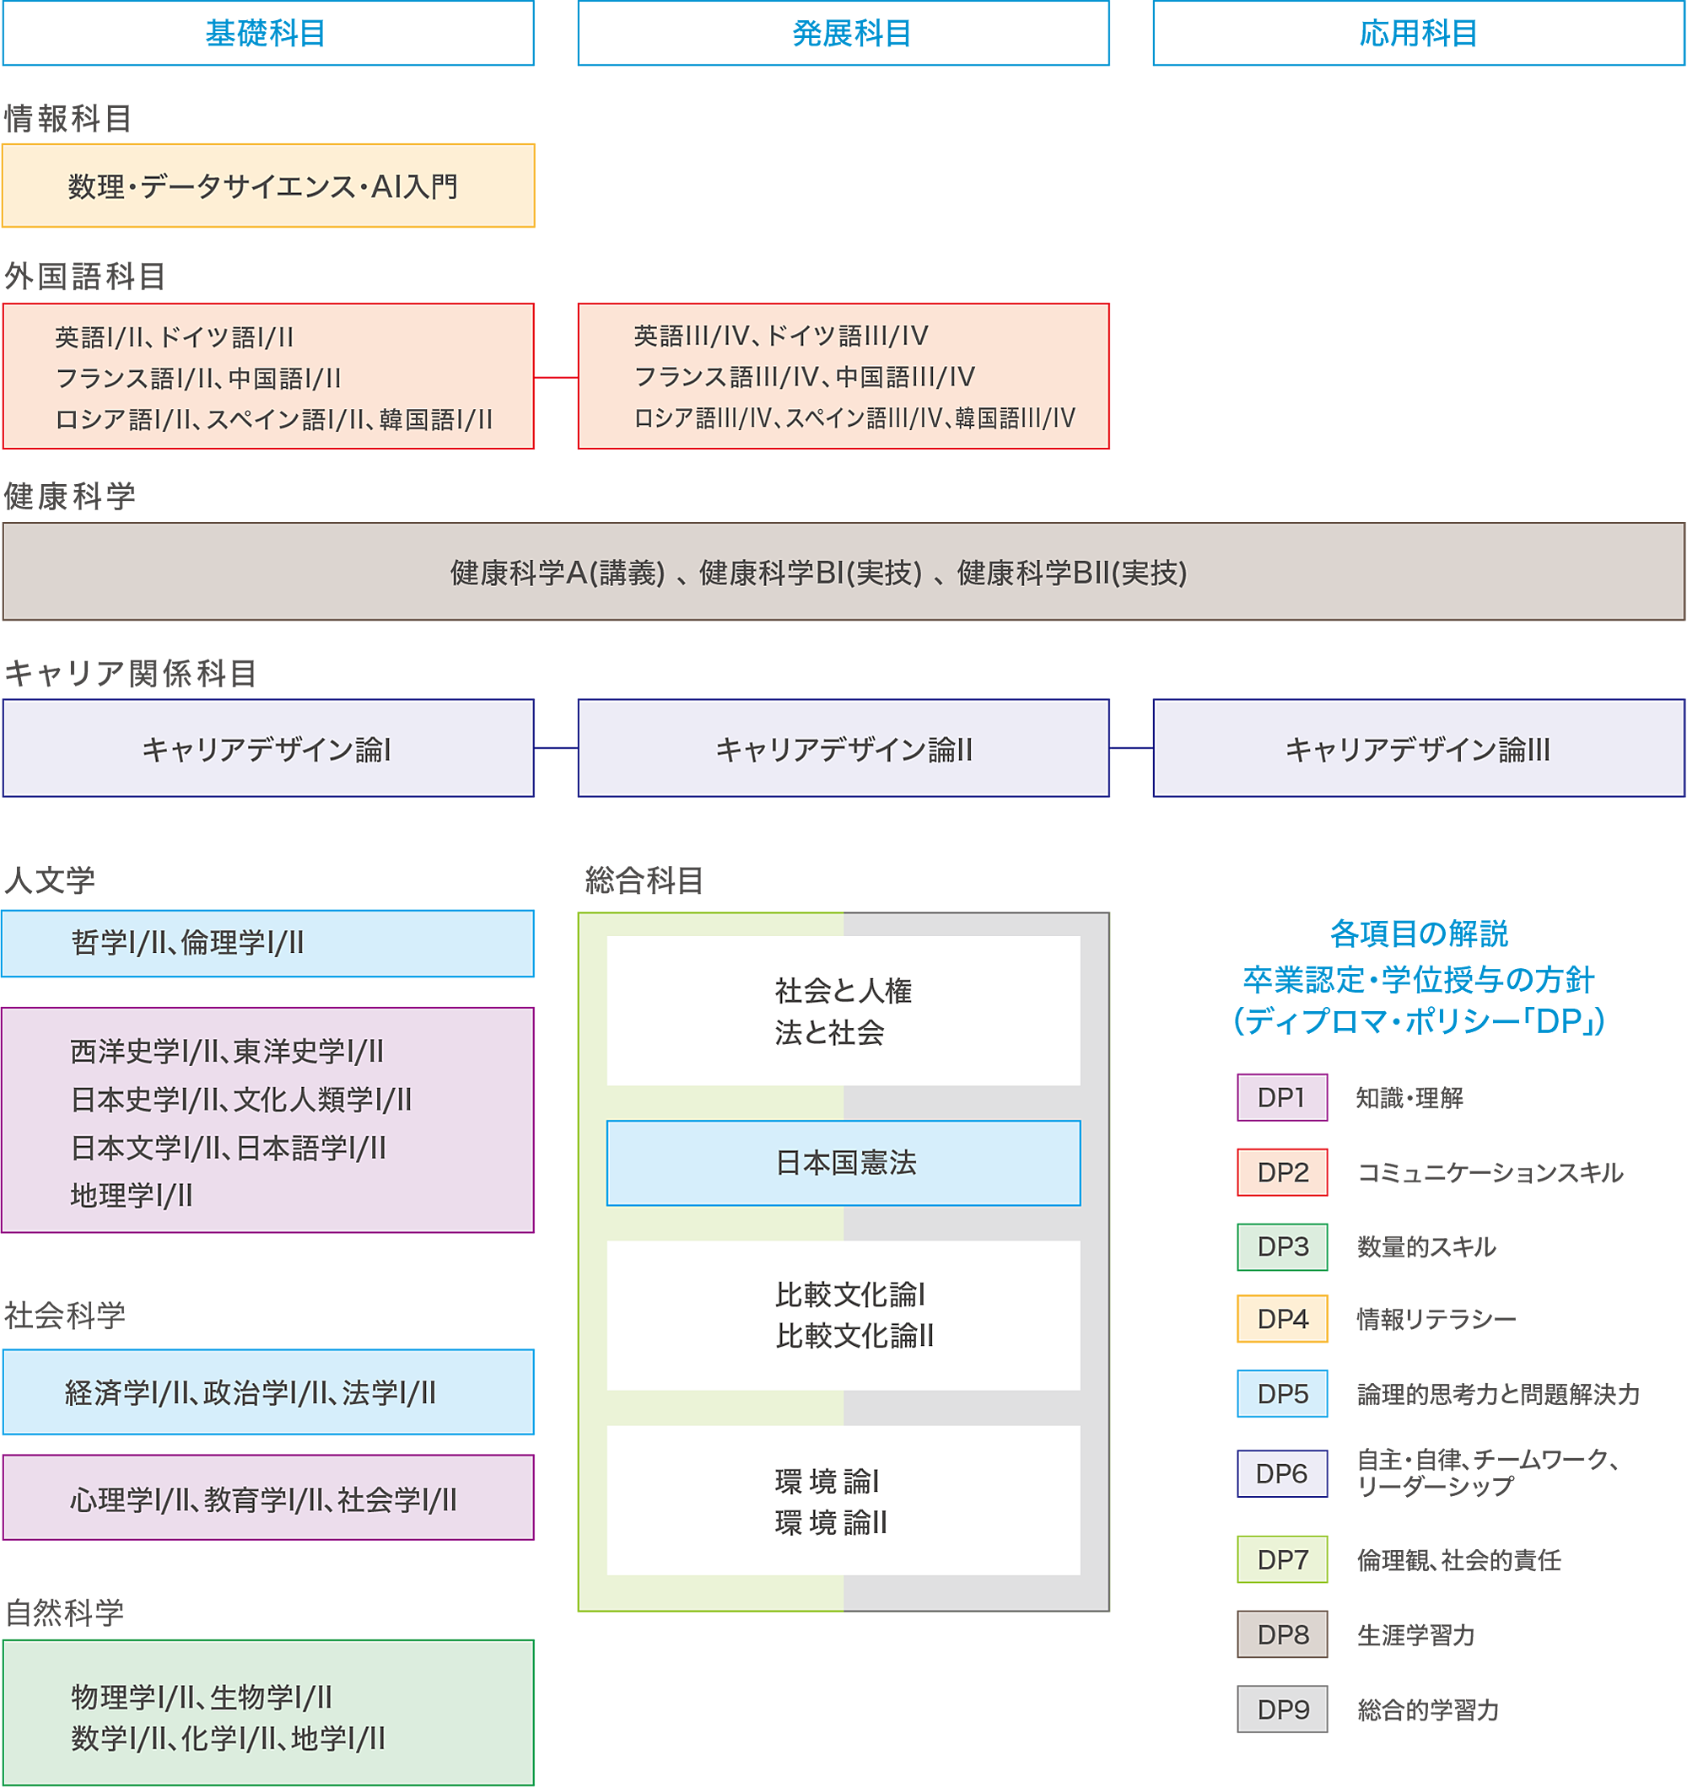
Task: Select the キャリアデザイン論II box
Action: coord(843,749)
